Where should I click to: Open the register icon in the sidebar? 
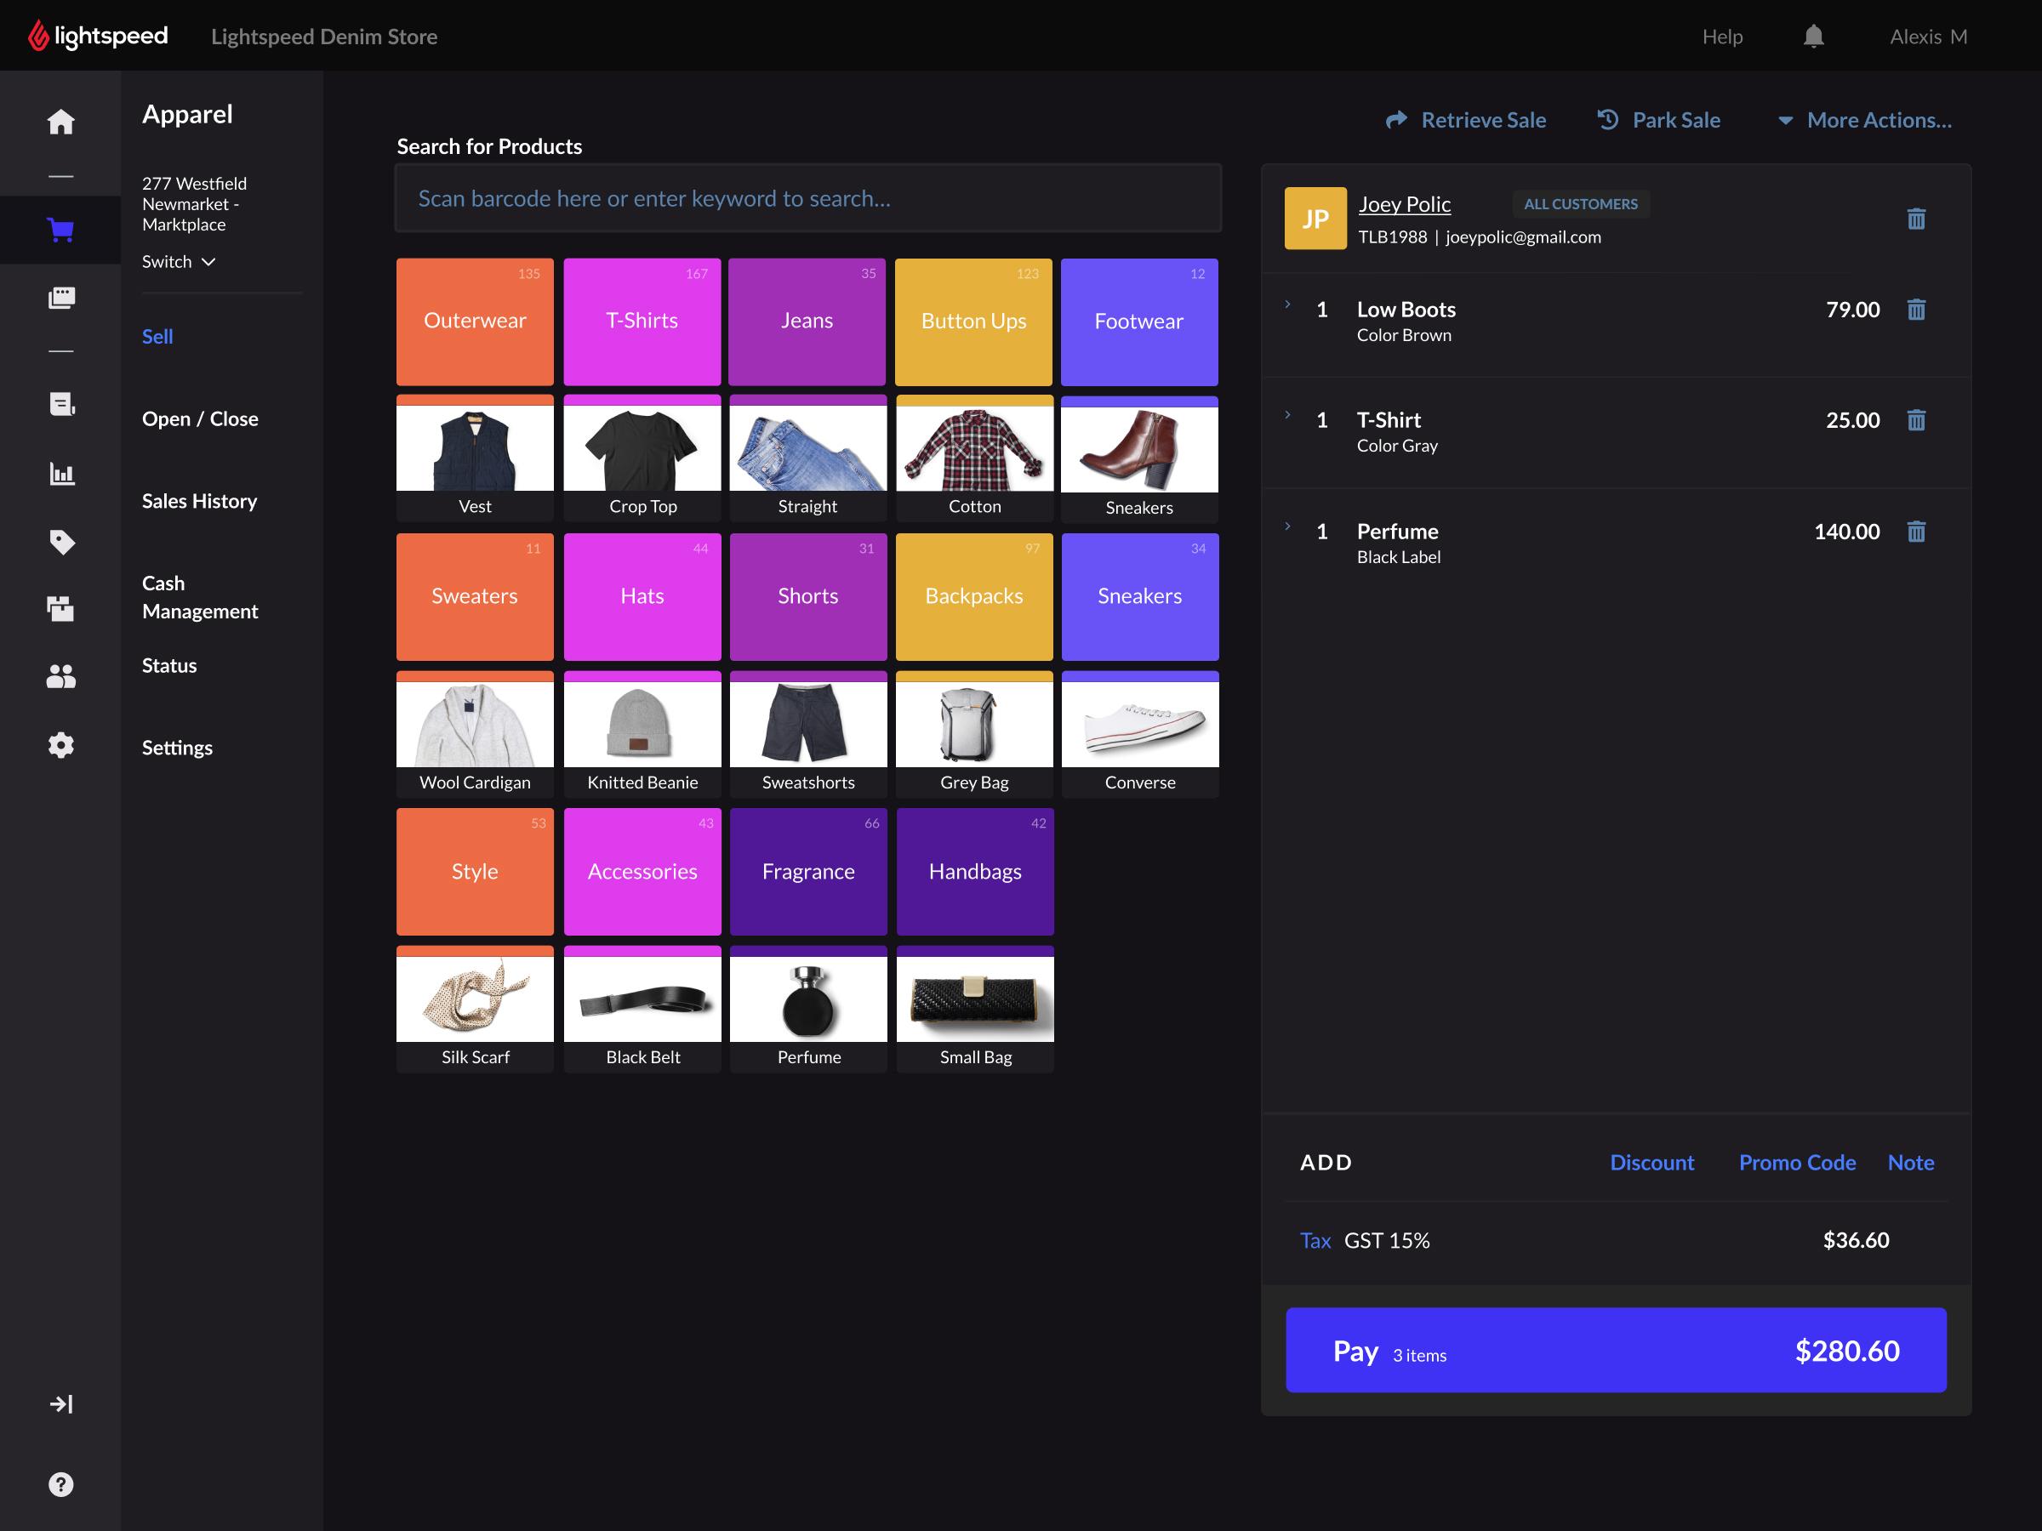pos(60,297)
